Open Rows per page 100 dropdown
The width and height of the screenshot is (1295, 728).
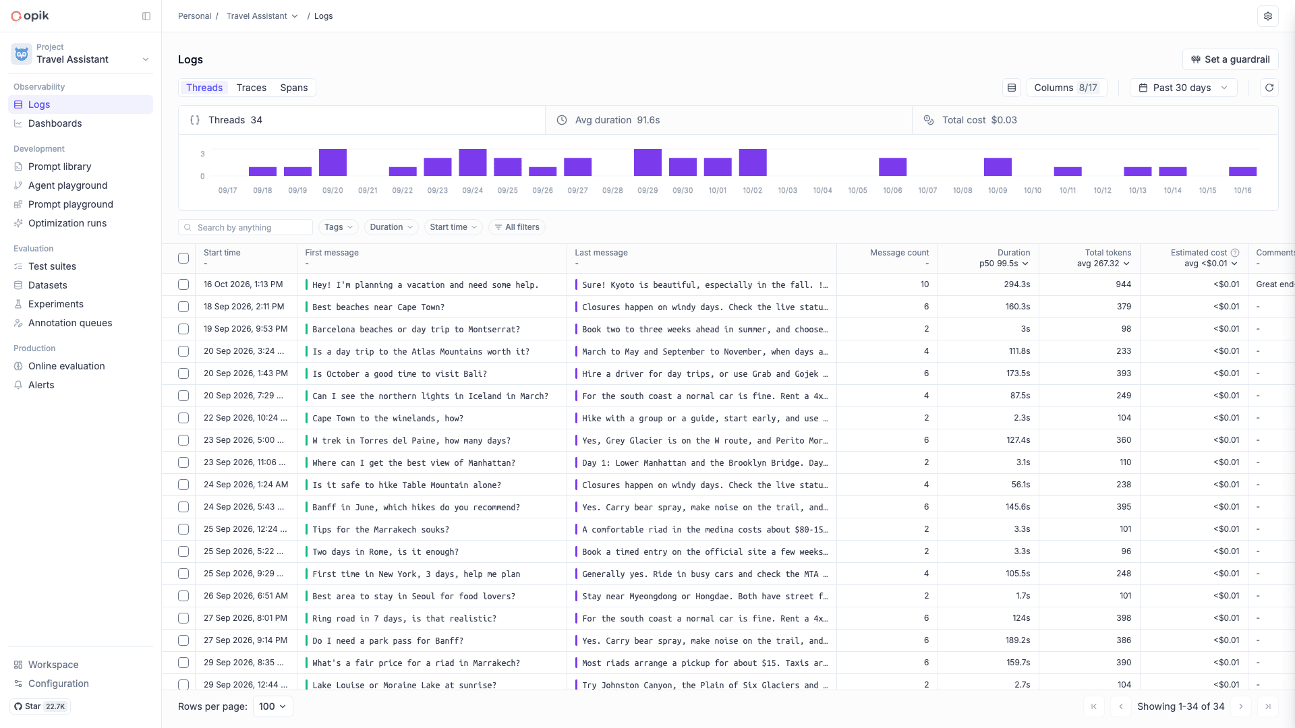click(x=273, y=706)
